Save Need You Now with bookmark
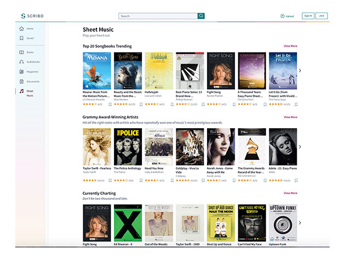The width and height of the screenshot is (345, 259). (172, 181)
